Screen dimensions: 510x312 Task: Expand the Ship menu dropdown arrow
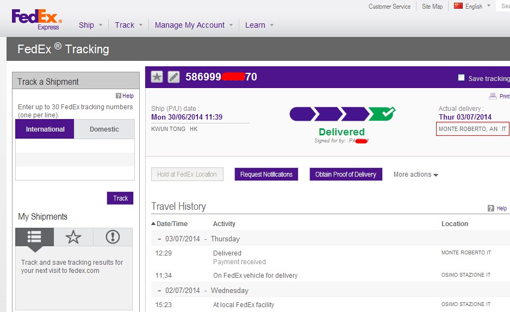(x=101, y=25)
